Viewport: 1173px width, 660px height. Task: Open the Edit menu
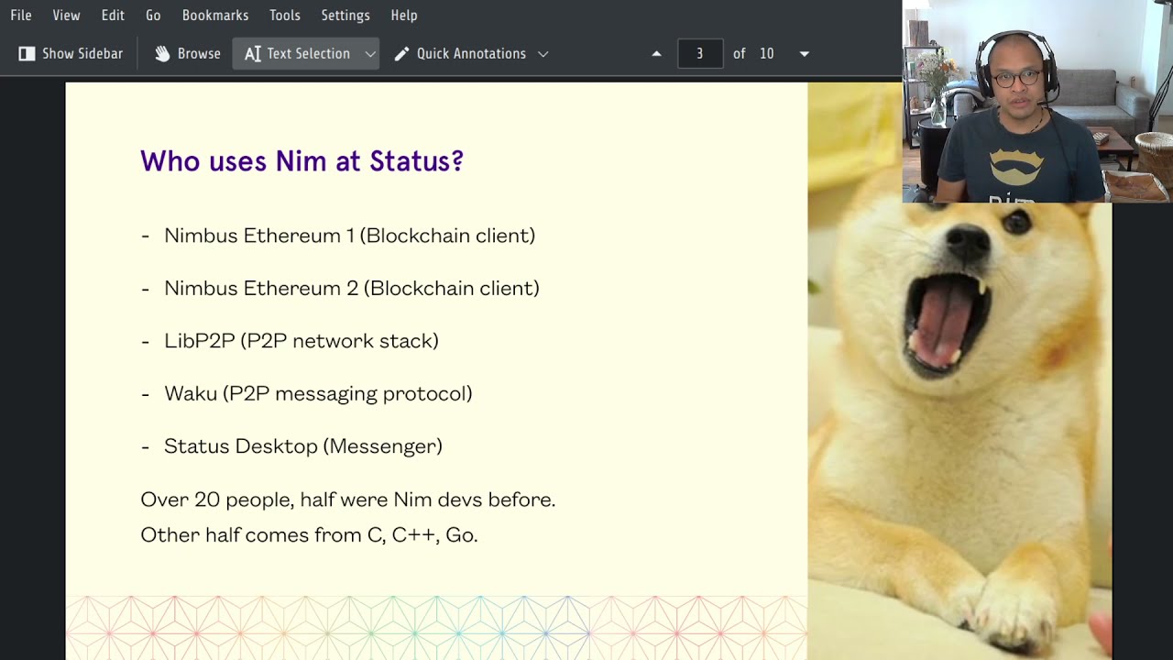[113, 16]
